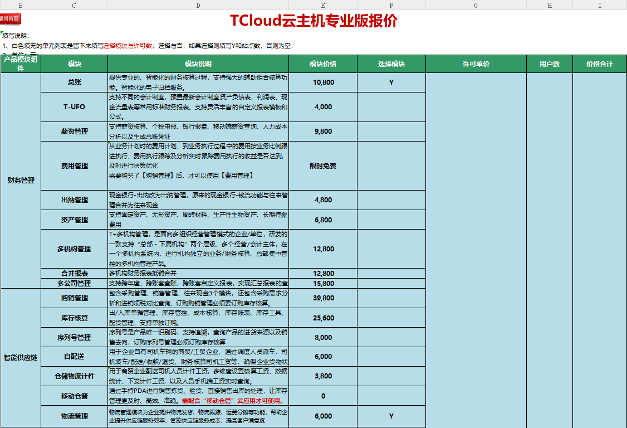Select the 合并报表 module cell

(x=75, y=274)
